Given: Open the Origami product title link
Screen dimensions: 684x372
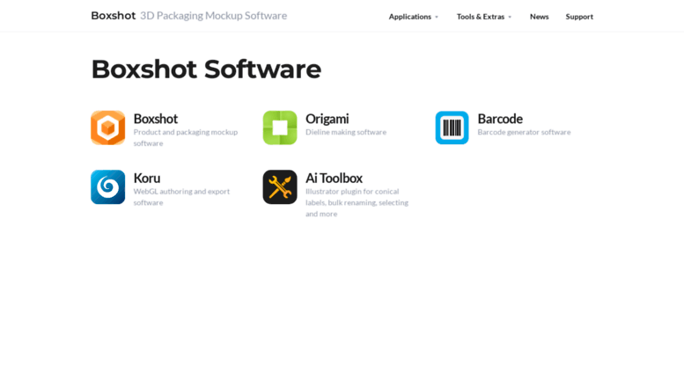Looking at the screenshot, I should [327, 119].
